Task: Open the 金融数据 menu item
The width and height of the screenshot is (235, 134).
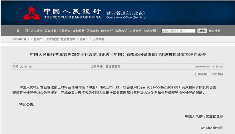Action: (79, 31)
